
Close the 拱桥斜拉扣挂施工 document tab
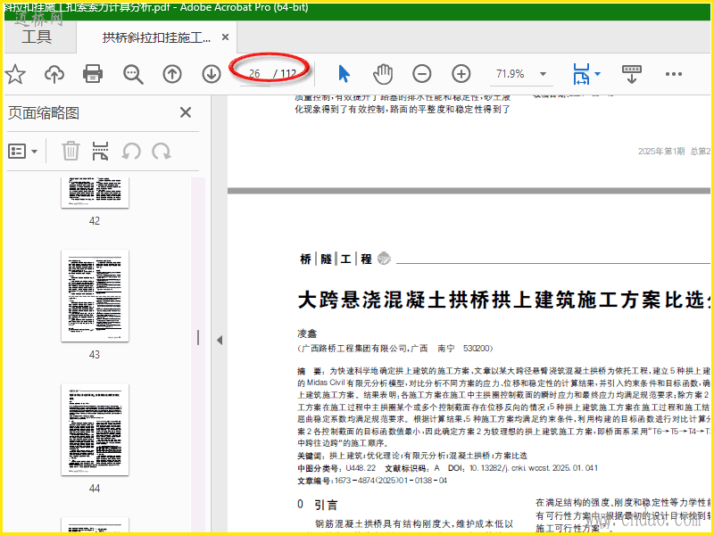point(225,37)
